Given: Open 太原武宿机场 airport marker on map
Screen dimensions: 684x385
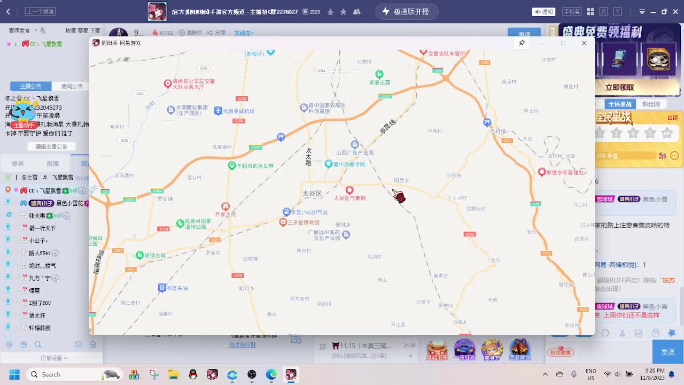Looking at the screenshot, I should [218, 111].
